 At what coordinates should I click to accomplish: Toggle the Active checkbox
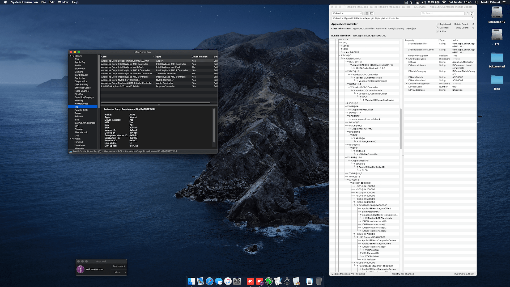437,31
